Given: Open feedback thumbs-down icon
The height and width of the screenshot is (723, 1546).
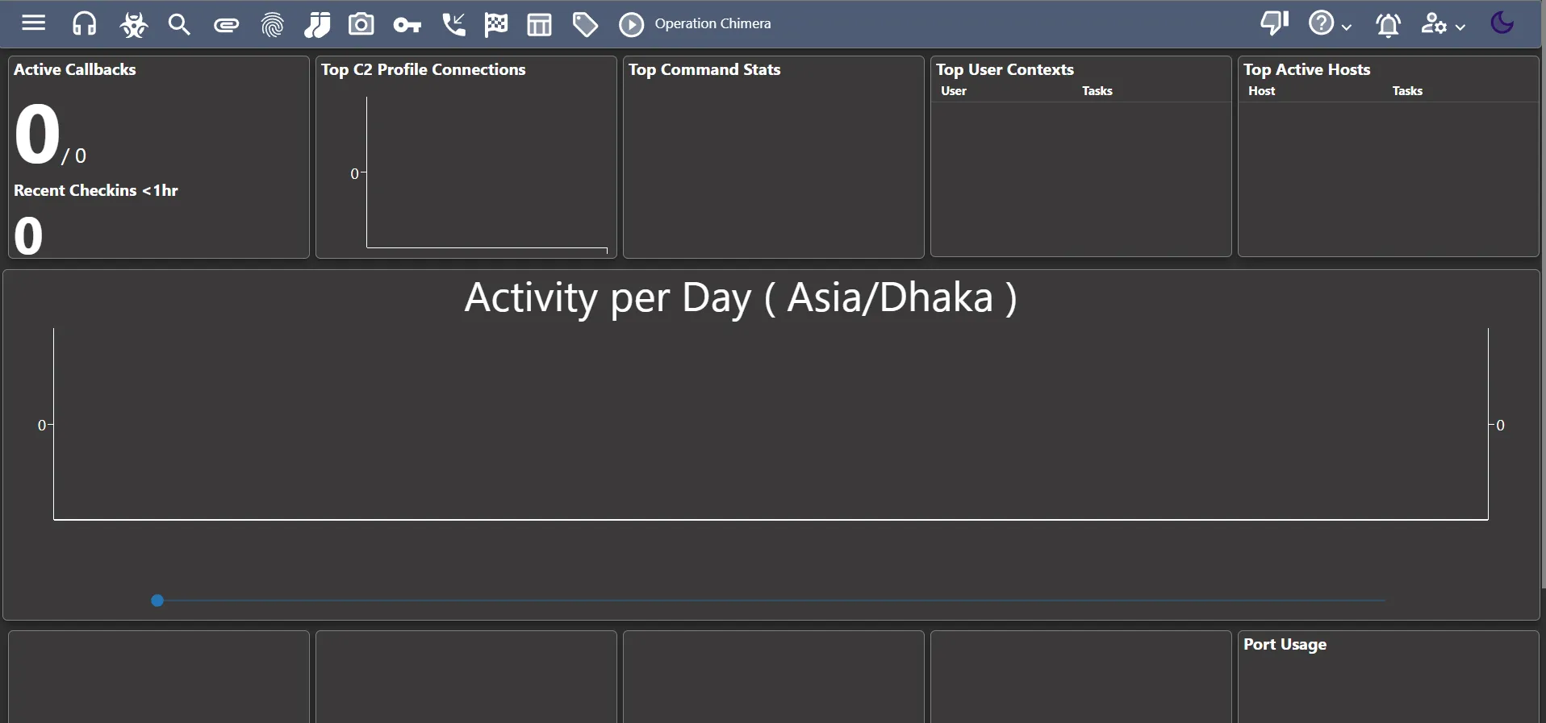Looking at the screenshot, I should point(1275,23).
